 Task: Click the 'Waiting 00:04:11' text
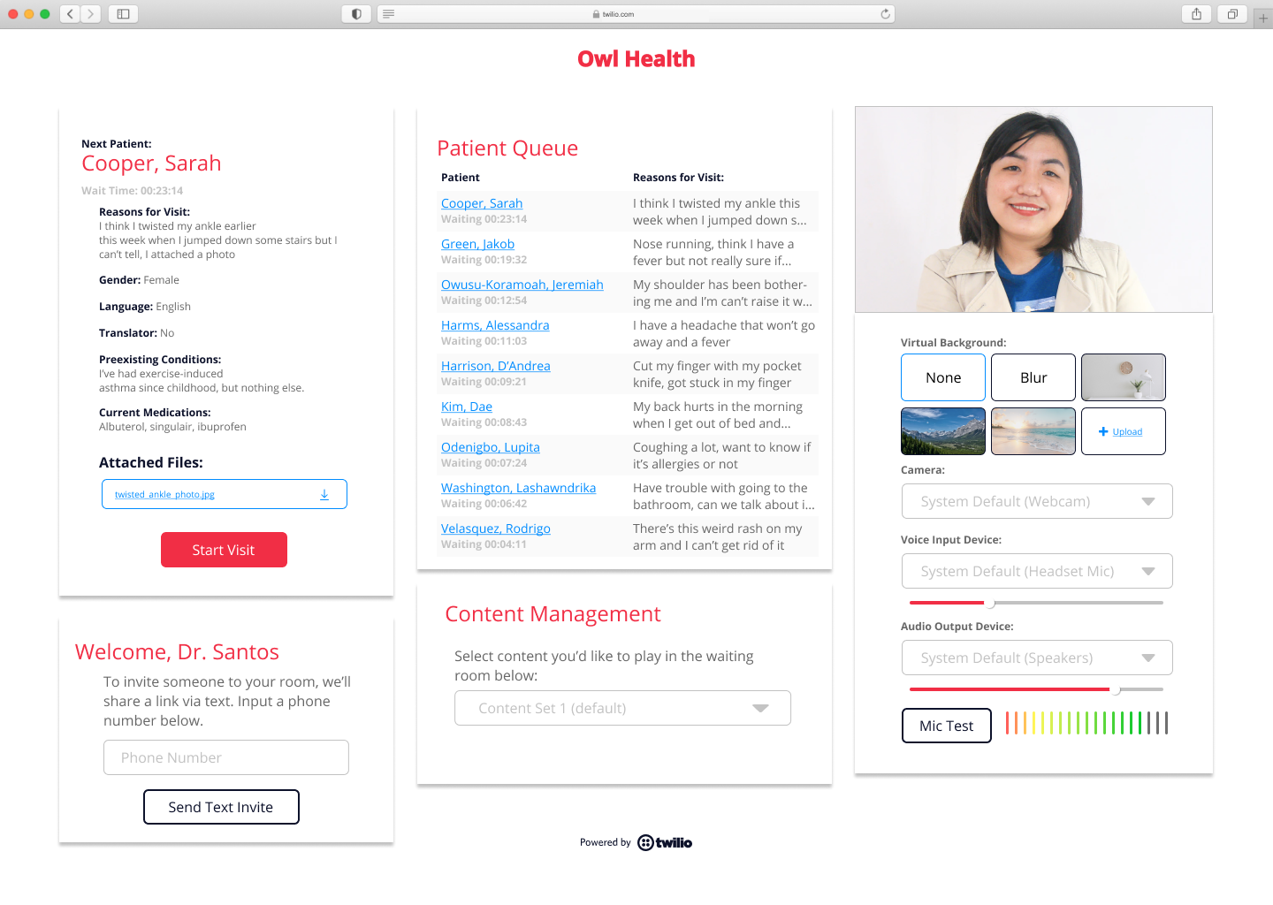[x=484, y=544]
